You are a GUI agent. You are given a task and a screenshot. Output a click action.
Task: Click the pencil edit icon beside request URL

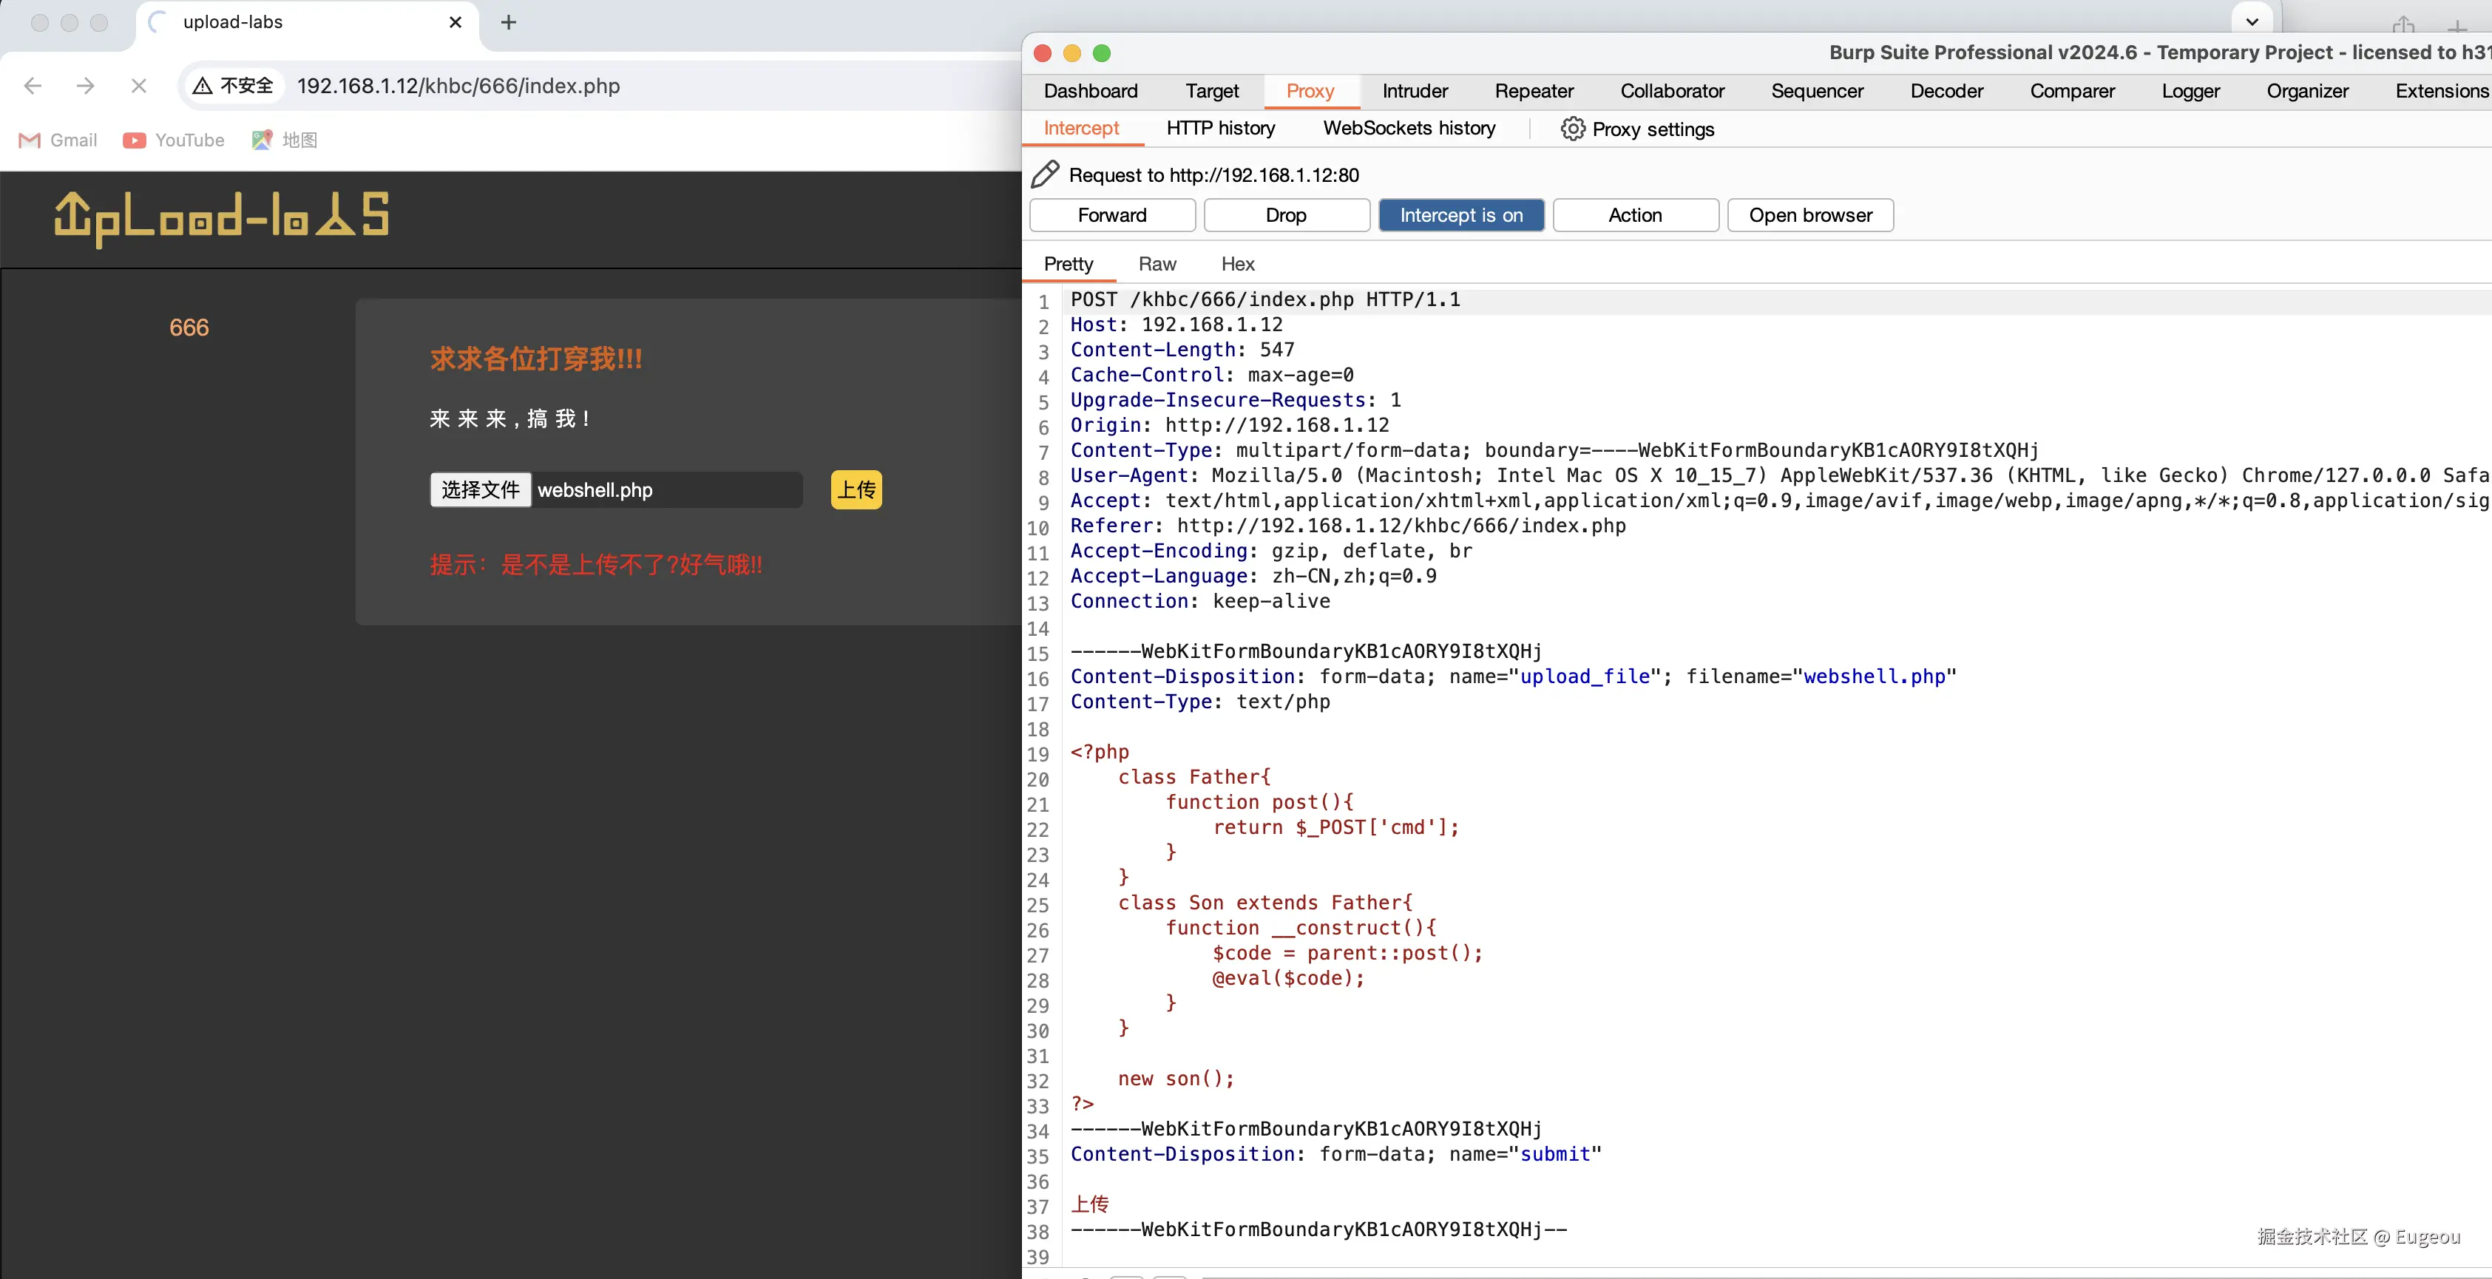click(1045, 175)
